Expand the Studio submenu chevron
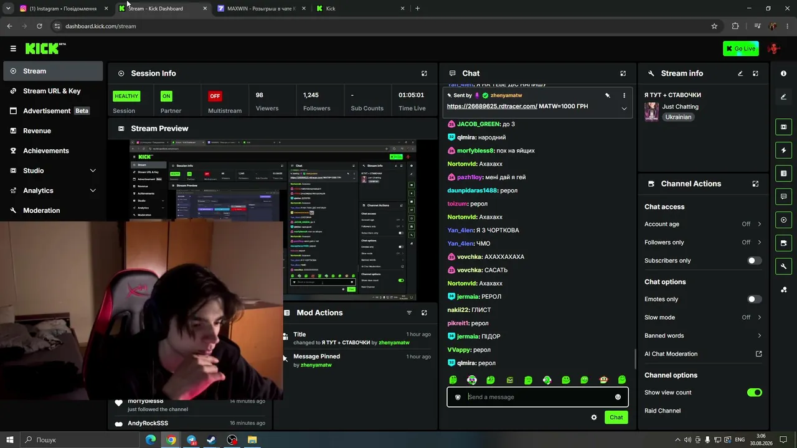Screen dimensions: 797x448 click(93, 170)
